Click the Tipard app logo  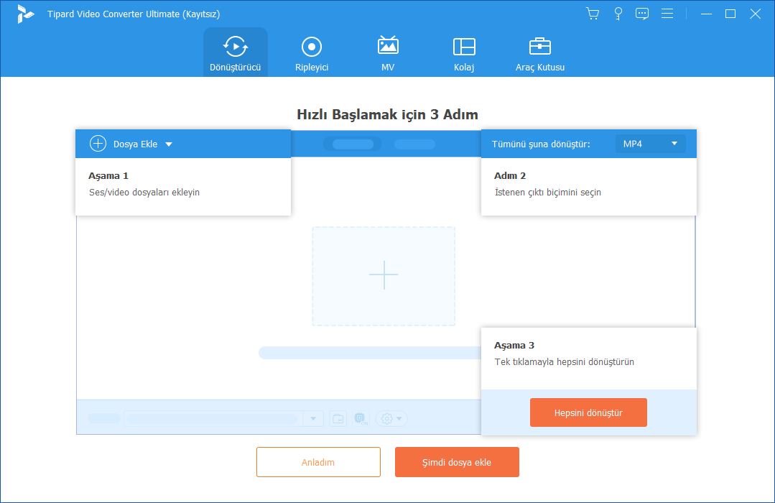point(24,14)
